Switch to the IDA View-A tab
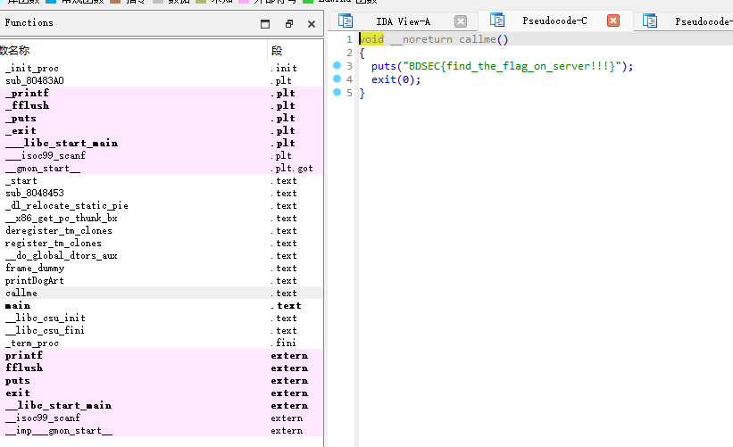 (403, 21)
